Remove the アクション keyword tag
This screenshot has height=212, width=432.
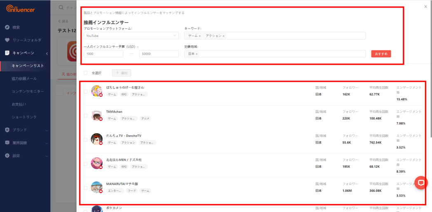coord(223,36)
